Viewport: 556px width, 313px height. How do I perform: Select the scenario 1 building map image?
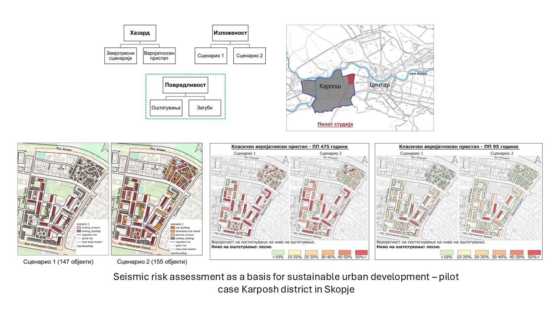63,199
